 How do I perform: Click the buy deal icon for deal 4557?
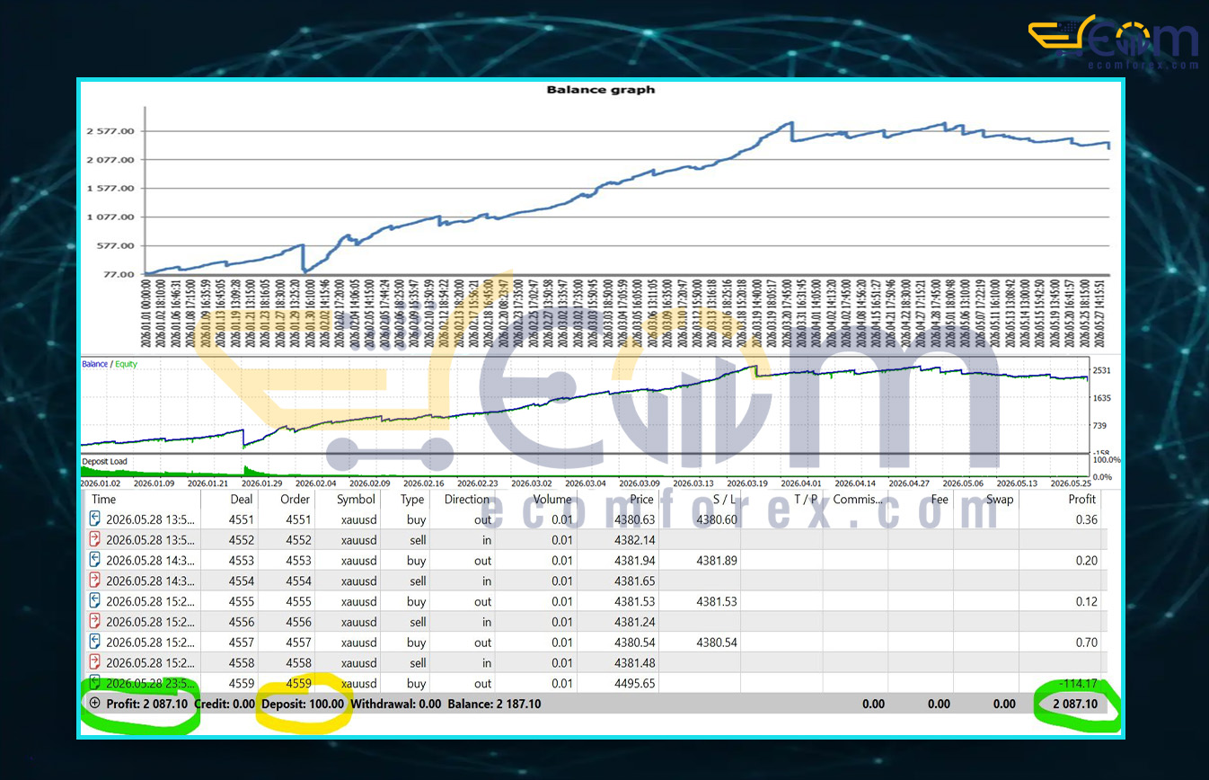[95, 642]
